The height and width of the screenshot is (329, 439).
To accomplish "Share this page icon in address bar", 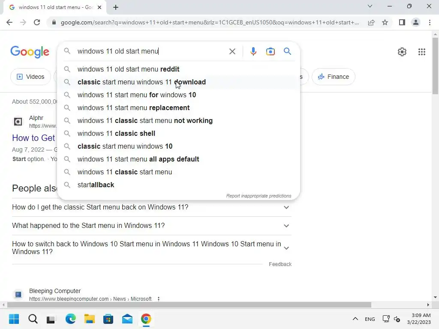I will pyautogui.click(x=371, y=22).
